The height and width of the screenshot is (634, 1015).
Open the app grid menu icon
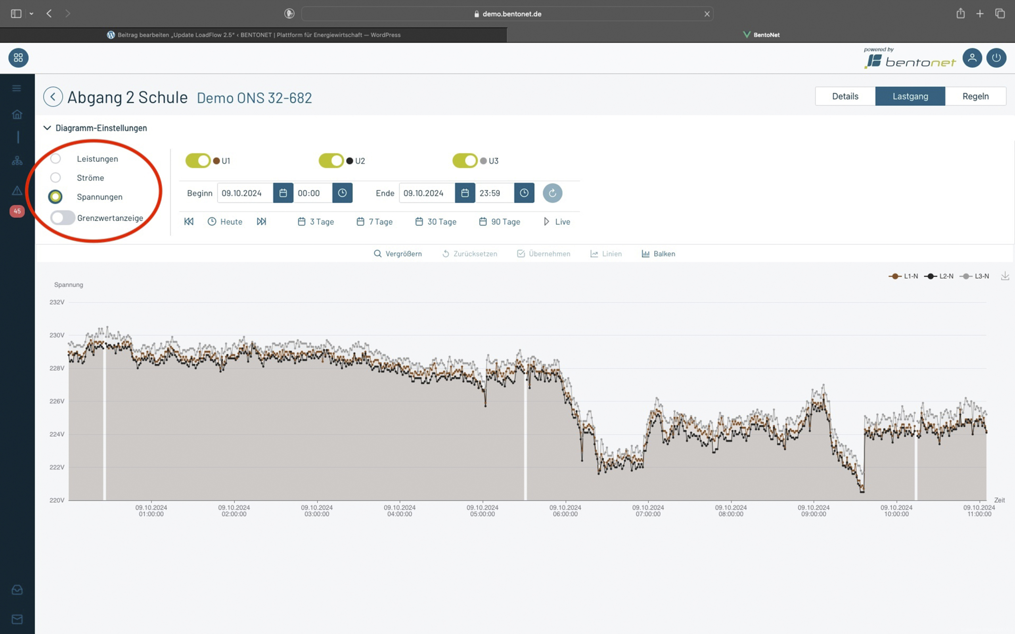[x=19, y=58]
